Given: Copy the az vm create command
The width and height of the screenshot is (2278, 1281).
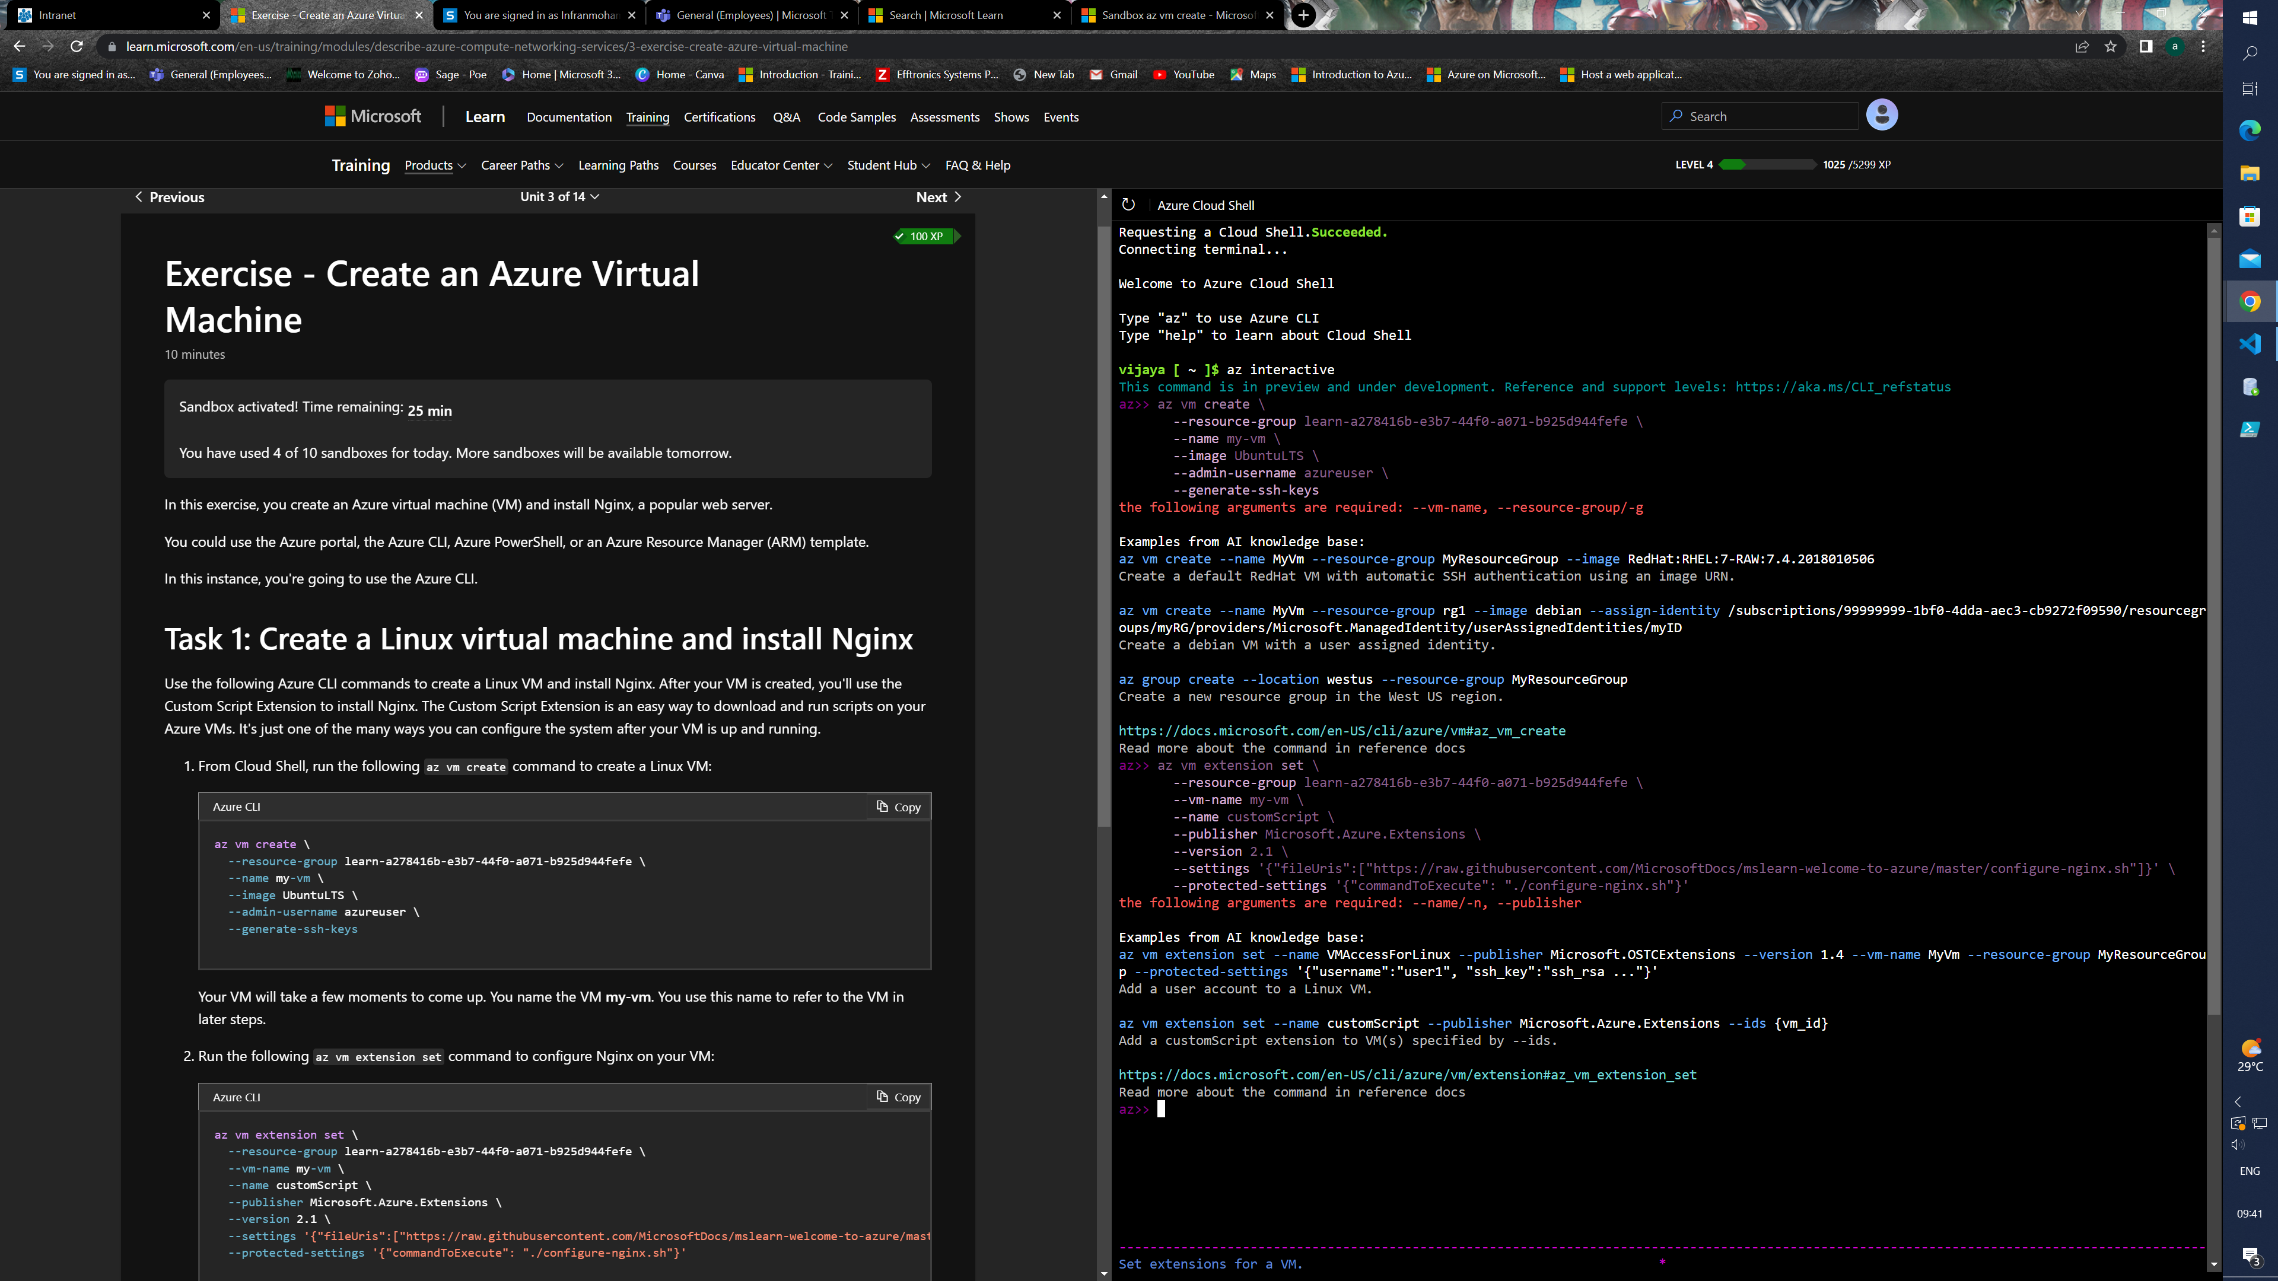Looking at the screenshot, I should (899, 807).
